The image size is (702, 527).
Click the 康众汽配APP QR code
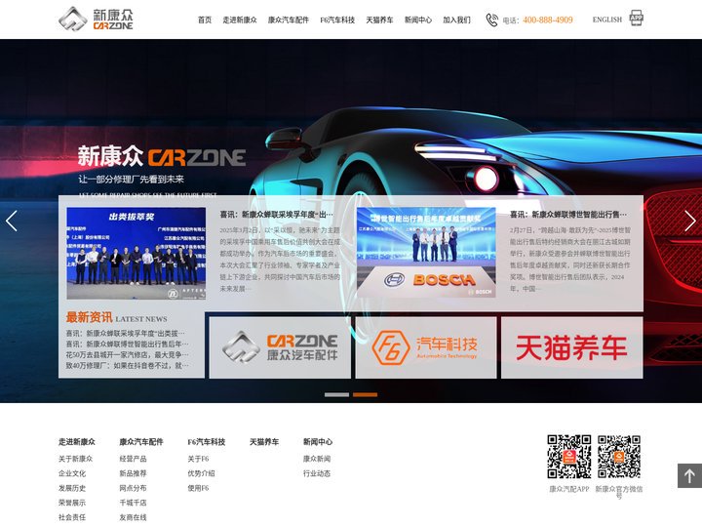tap(569, 456)
